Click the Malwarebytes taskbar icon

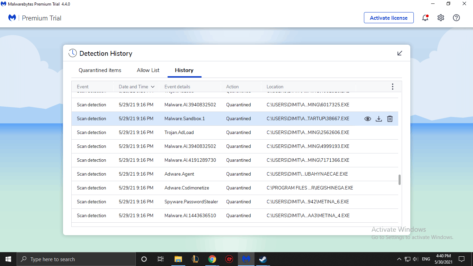[246, 259]
